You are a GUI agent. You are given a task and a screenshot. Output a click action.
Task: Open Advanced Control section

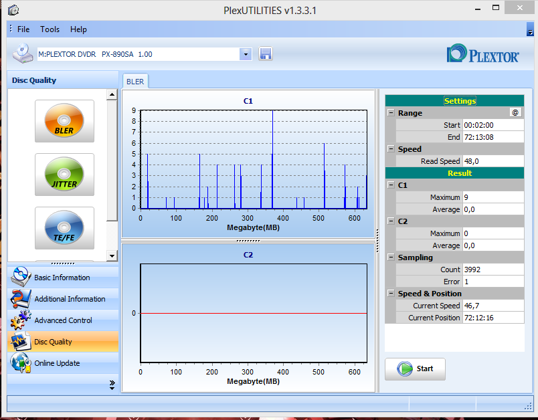point(63,320)
